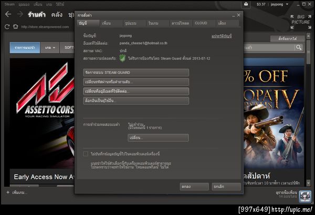Open the inbox envelope notification icon
315x215 pixels.
246,4
